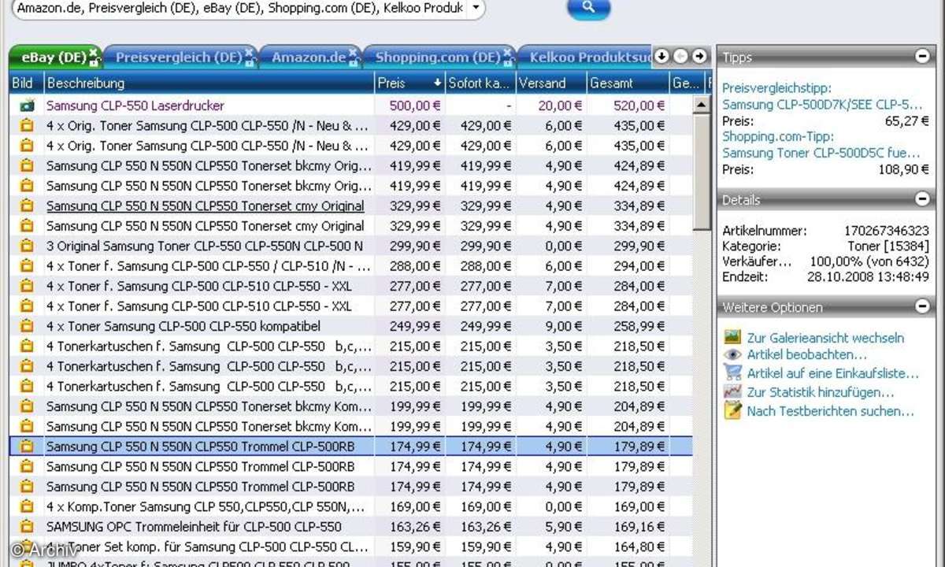
Task: Open the Samsung CLP-500D7K/SEE tip link
Action: 822,105
